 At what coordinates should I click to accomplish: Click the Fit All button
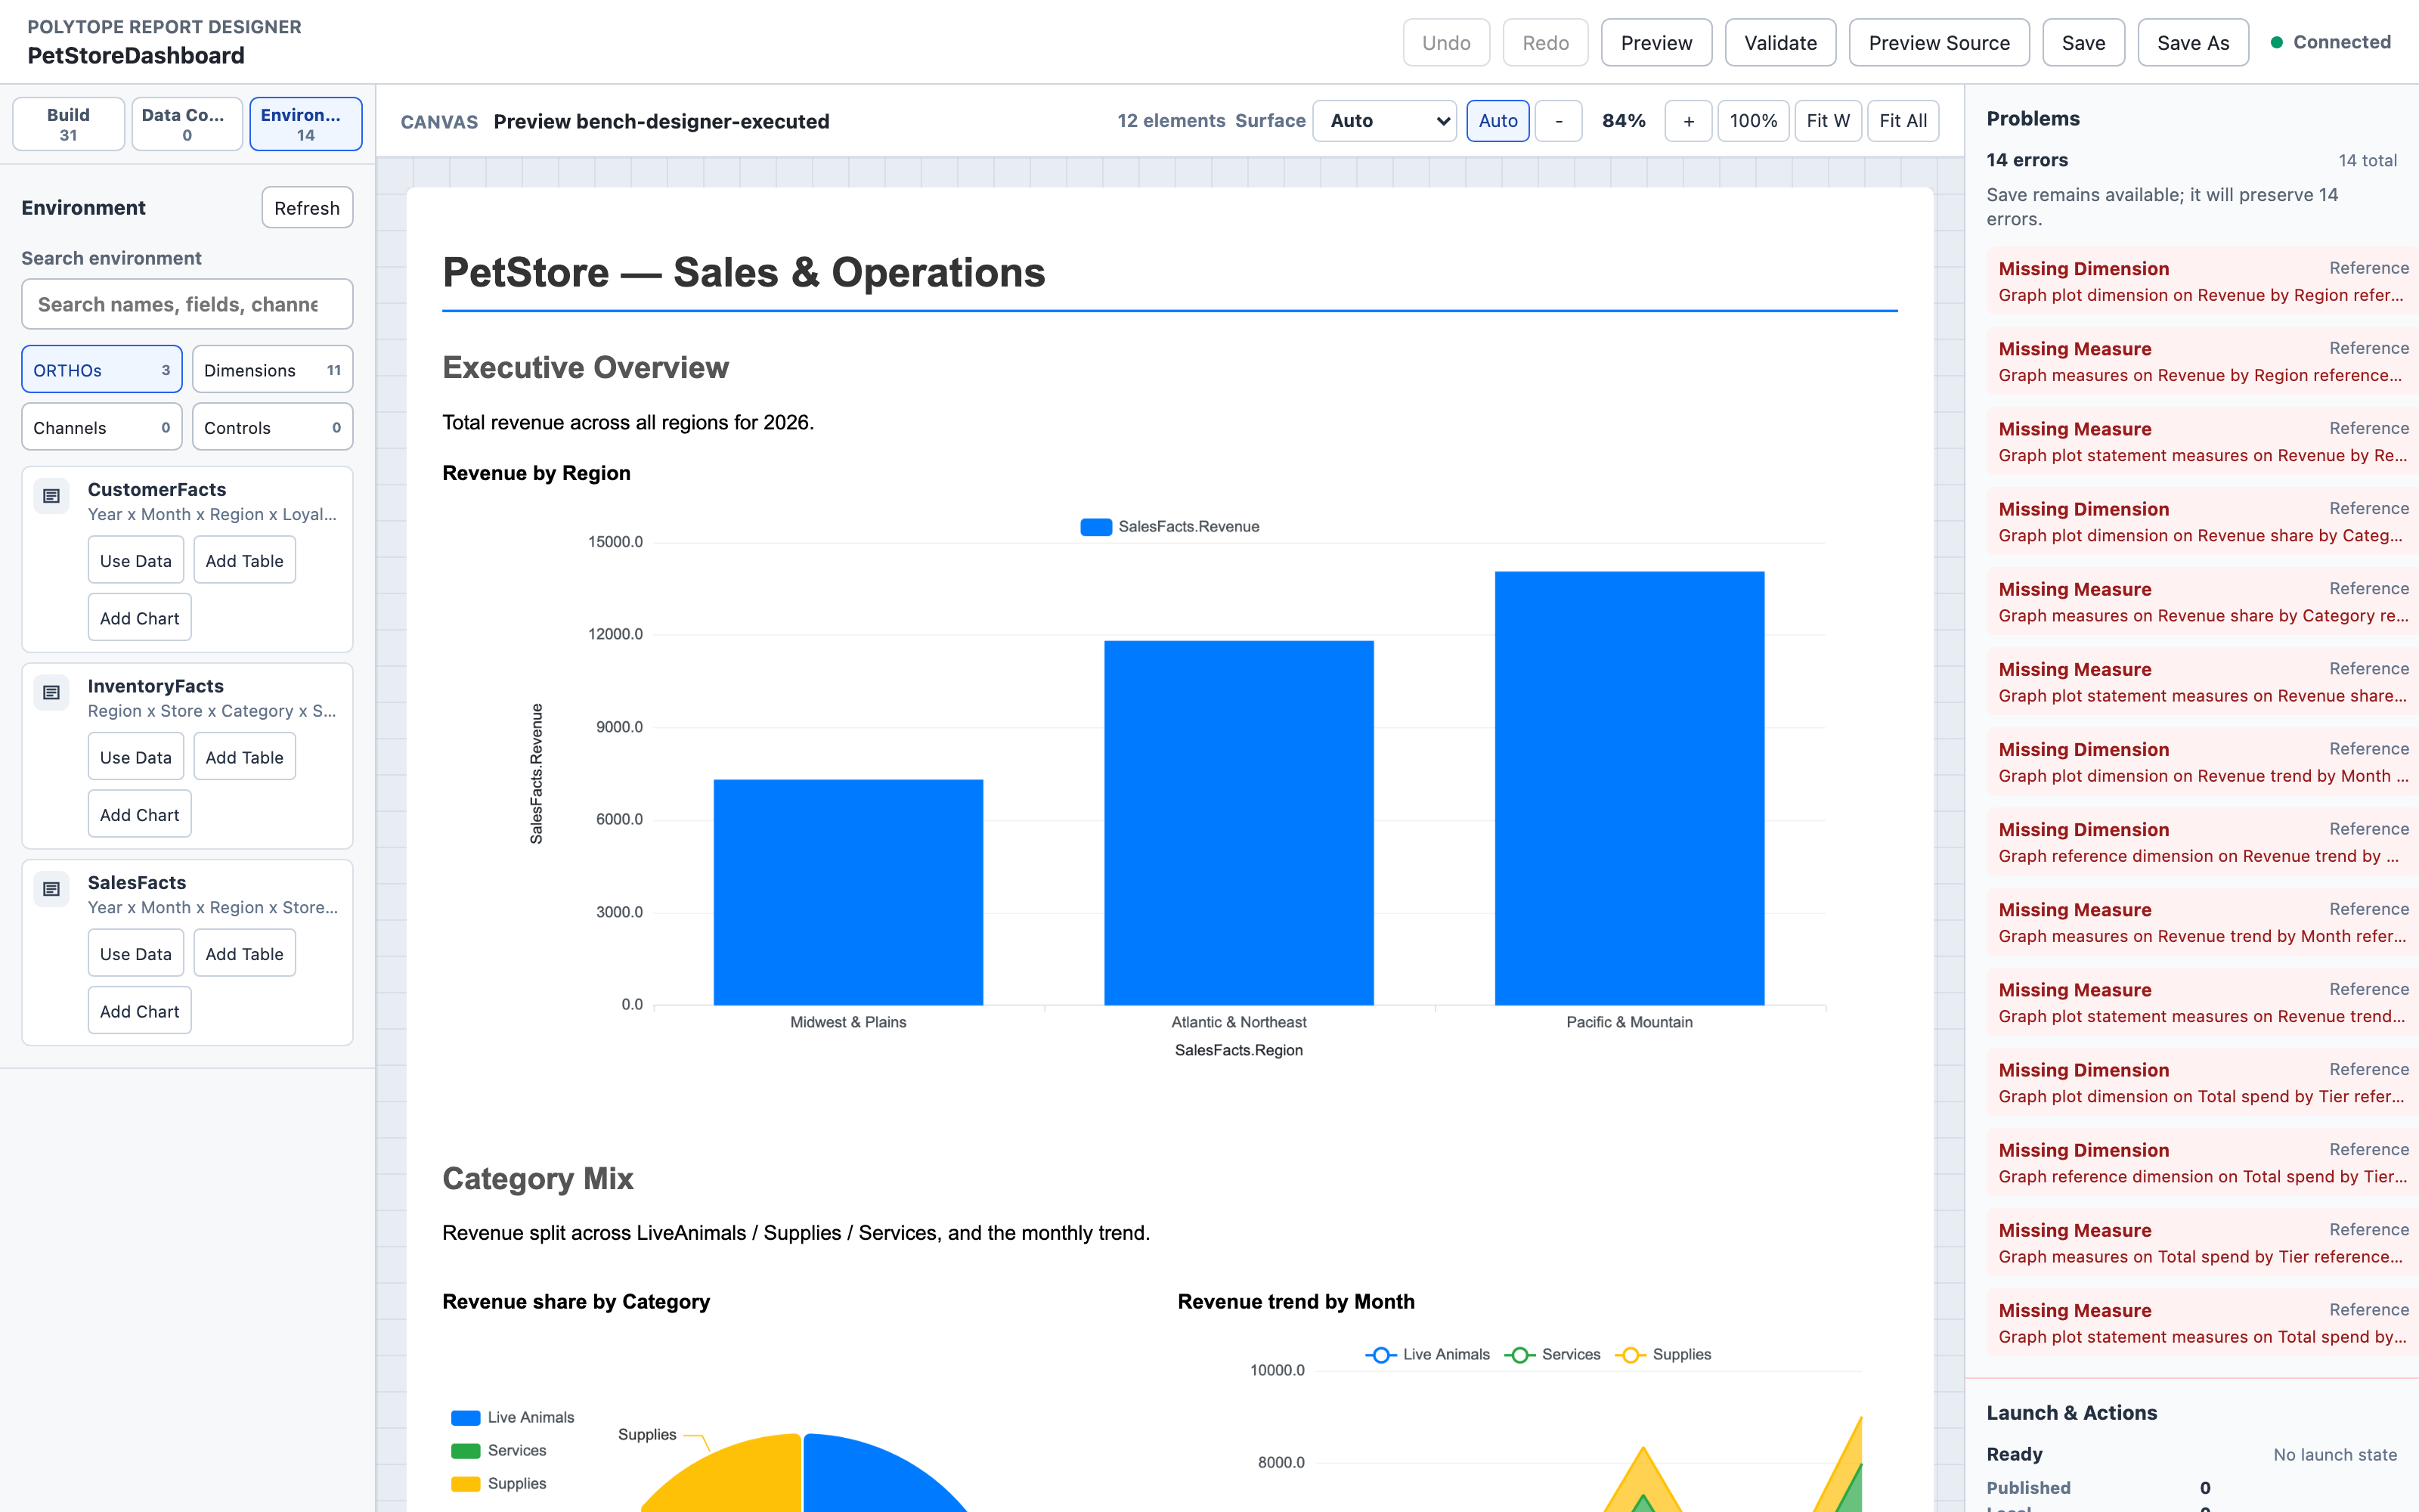point(1903,121)
